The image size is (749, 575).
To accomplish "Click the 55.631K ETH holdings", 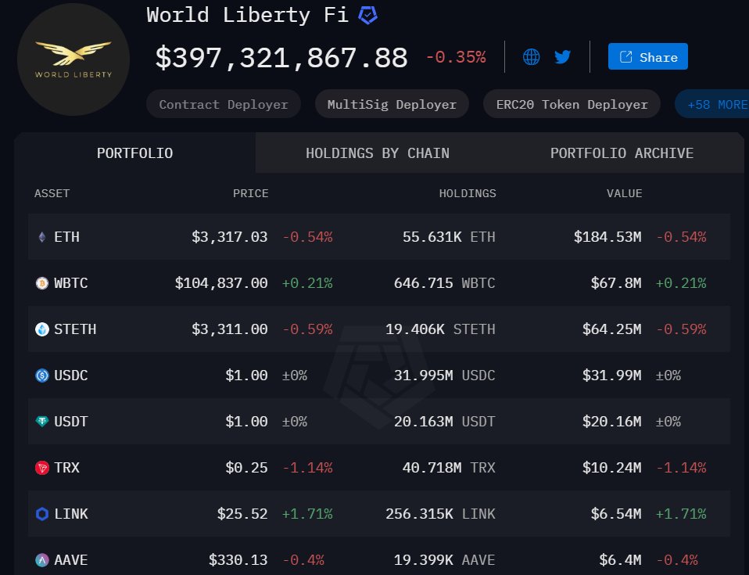I will [449, 236].
